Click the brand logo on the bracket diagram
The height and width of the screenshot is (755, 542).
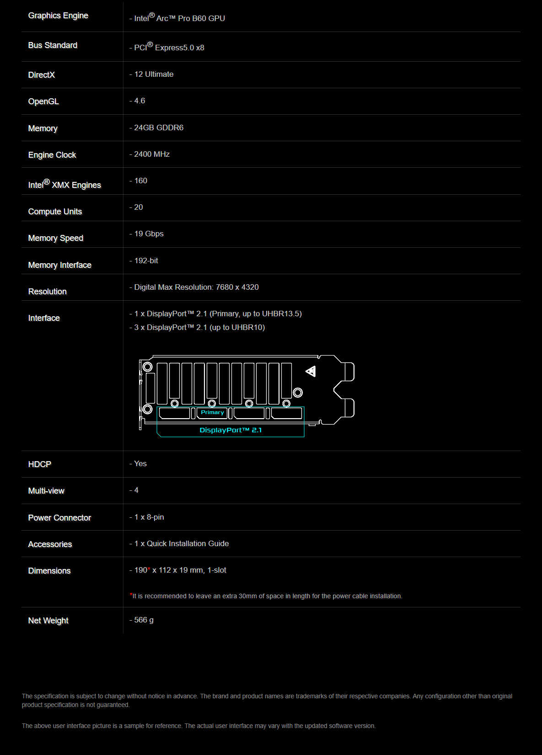point(311,372)
